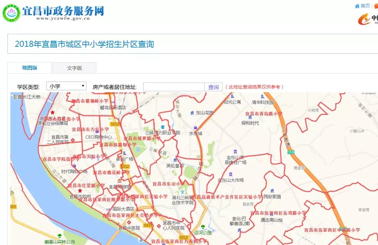Click the 查询 search button
The width and height of the screenshot is (378, 245).
[213, 87]
